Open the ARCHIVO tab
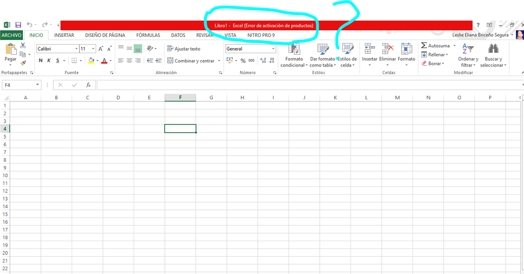This screenshot has width=524, height=274. tap(11, 35)
